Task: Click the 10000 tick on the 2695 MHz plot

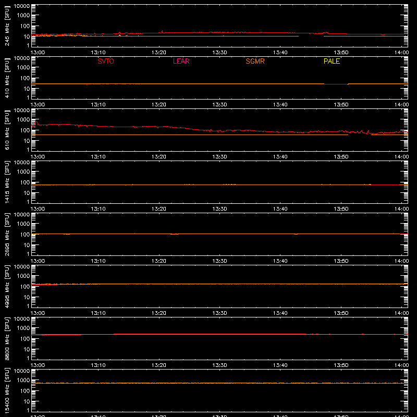Action: pyautogui.click(x=22, y=215)
